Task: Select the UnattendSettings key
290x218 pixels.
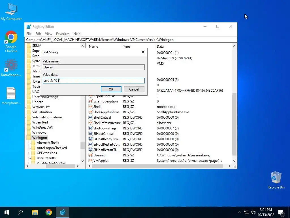Action: tap(45, 97)
